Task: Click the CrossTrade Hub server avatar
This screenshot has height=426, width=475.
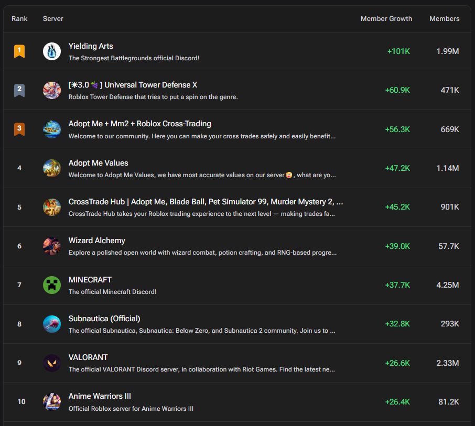Action: click(x=52, y=207)
